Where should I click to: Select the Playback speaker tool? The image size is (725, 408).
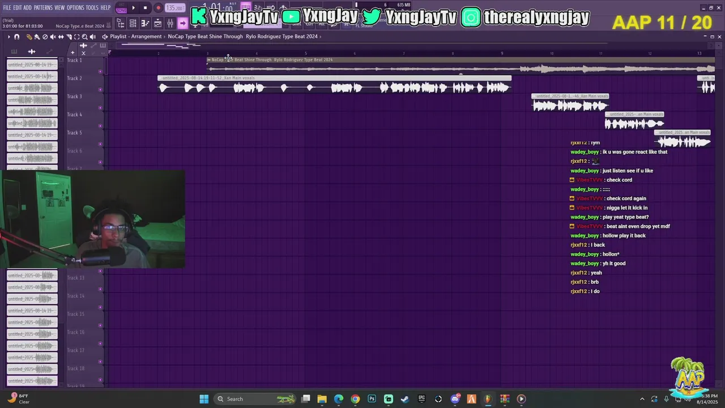point(92,37)
